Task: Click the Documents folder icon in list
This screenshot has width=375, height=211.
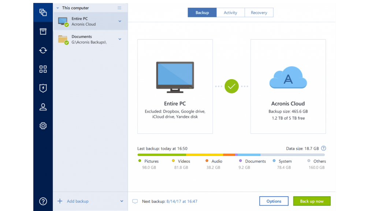Action: click(63, 40)
